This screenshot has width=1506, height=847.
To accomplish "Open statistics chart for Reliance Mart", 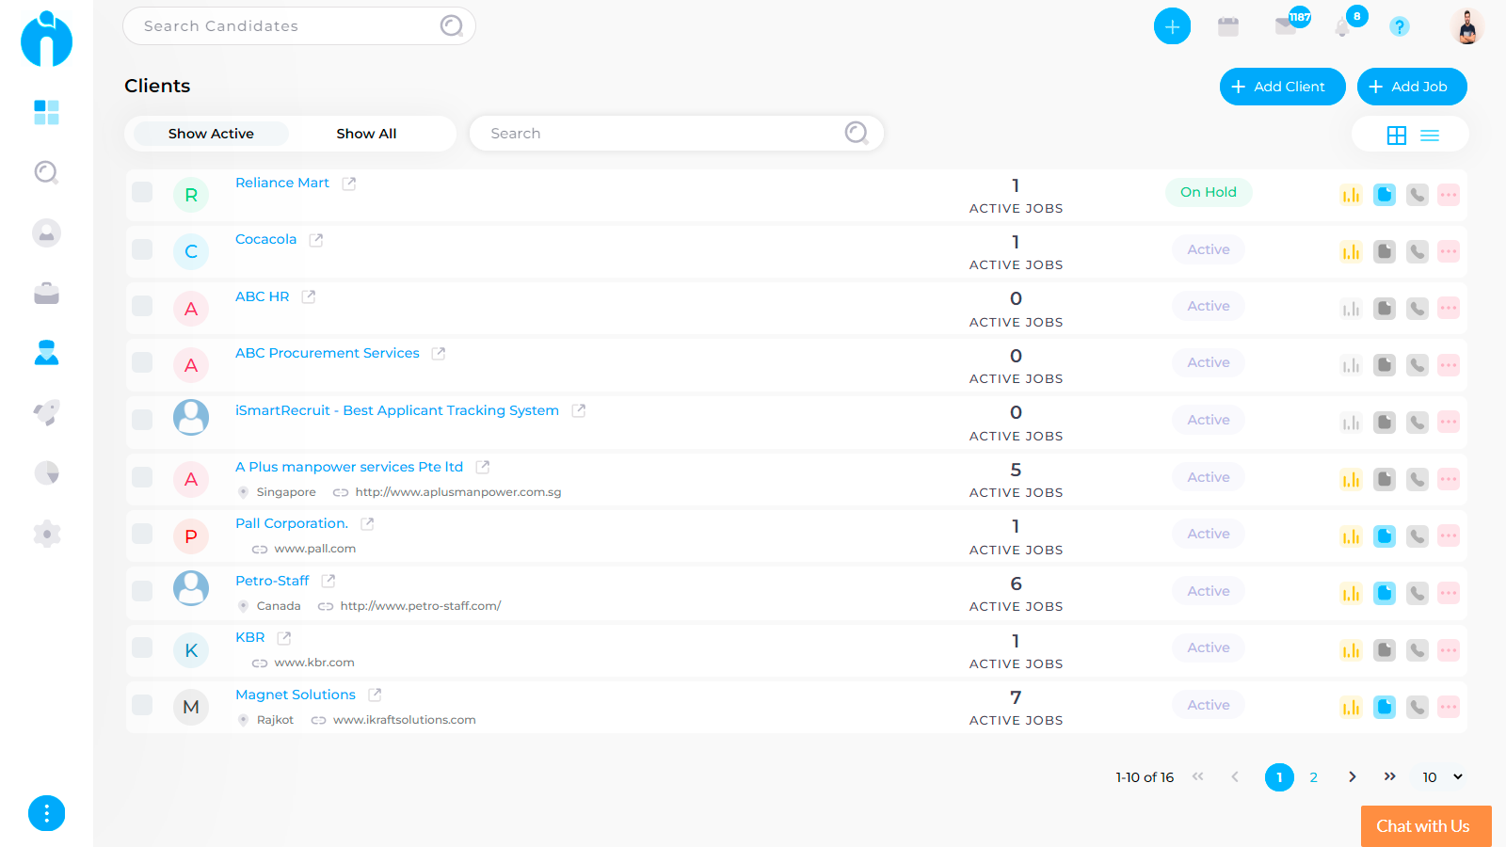I will (1351, 195).
